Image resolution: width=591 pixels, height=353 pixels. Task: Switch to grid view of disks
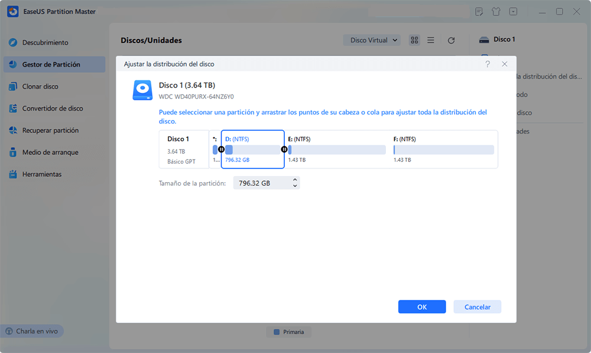click(x=414, y=40)
